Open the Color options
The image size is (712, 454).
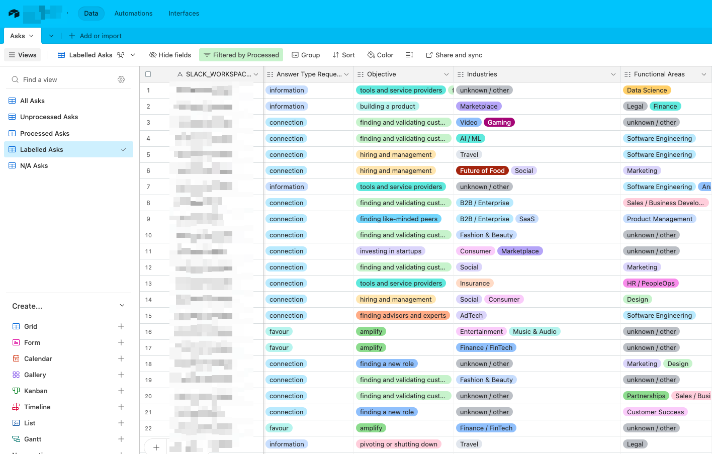(380, 55)
